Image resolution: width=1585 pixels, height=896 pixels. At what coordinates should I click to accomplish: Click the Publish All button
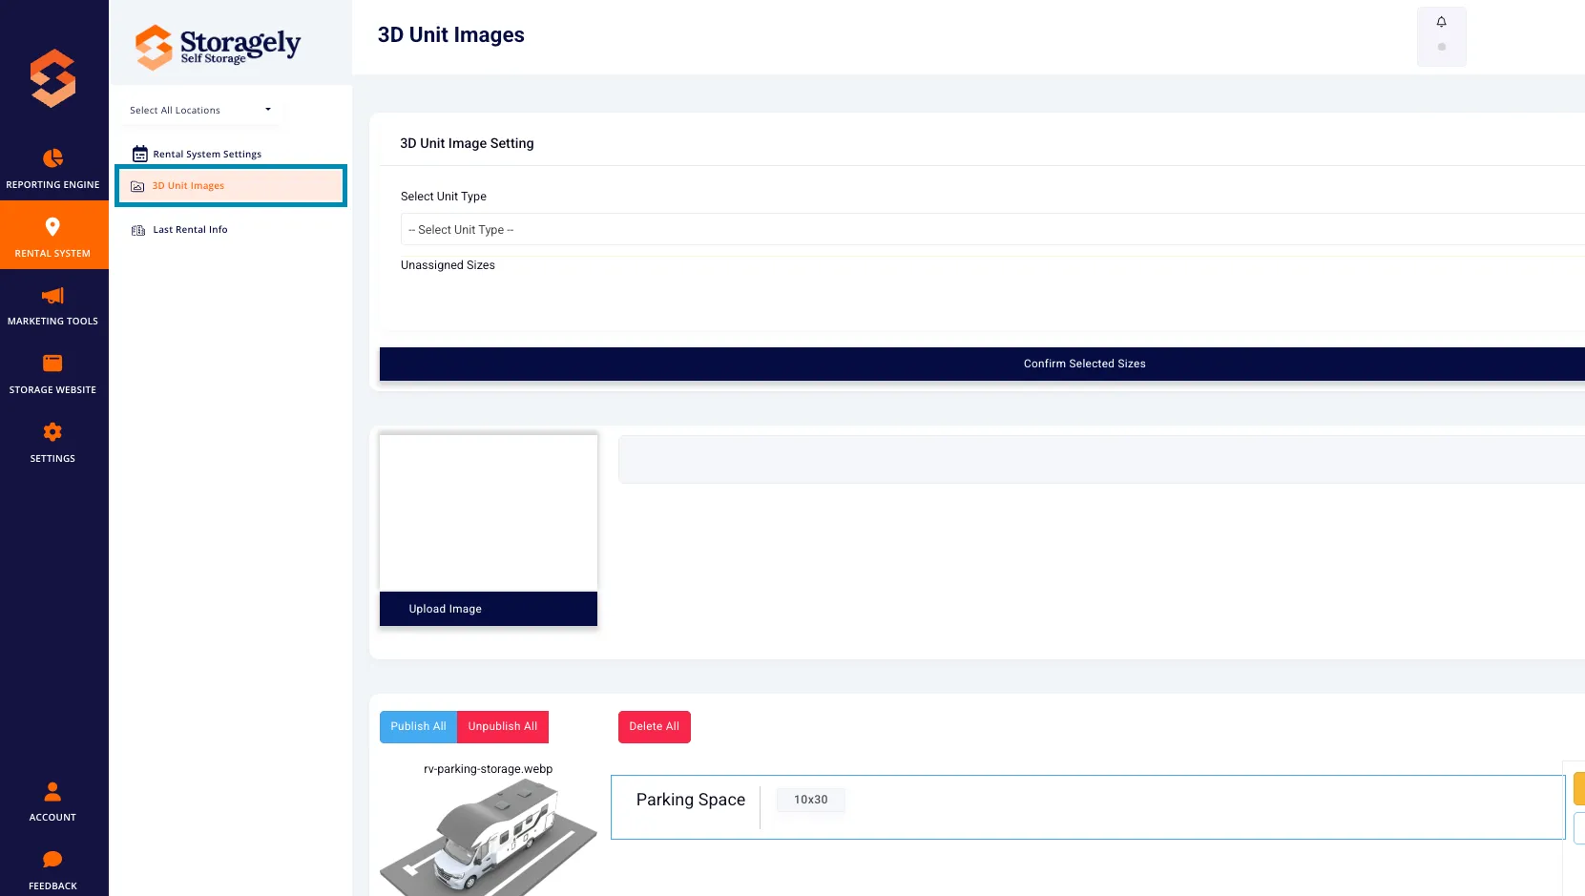[x=418, y=726]
